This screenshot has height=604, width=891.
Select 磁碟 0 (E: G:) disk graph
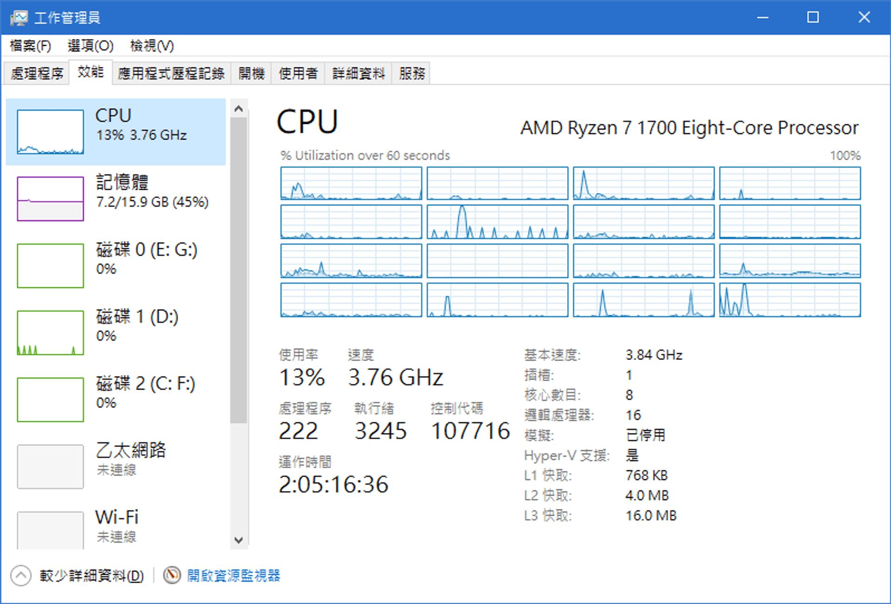click(x=51, y=265)
